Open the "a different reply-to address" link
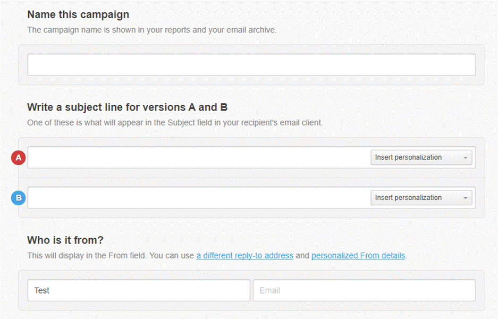Screen dimensions: 498x319 pyautogui.click(x=244, y=256)
